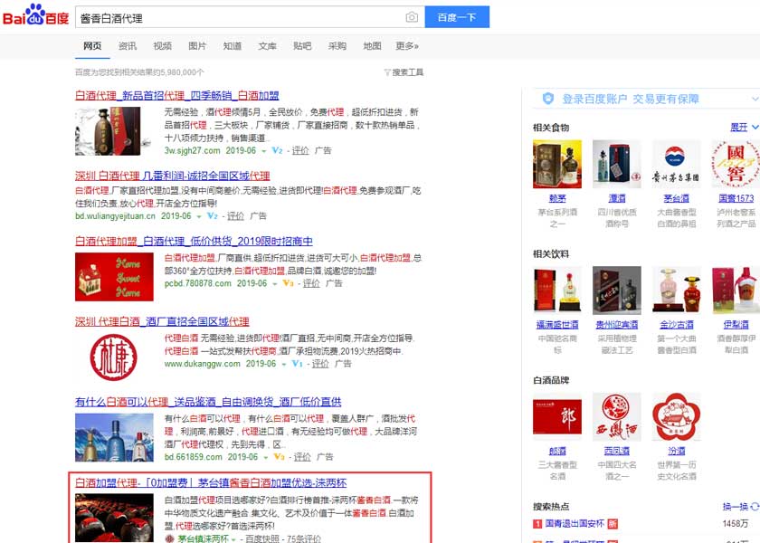
Task: Expand dropdown arrow next to www.dukanggw.com
Action: click(x=284, y=364)
